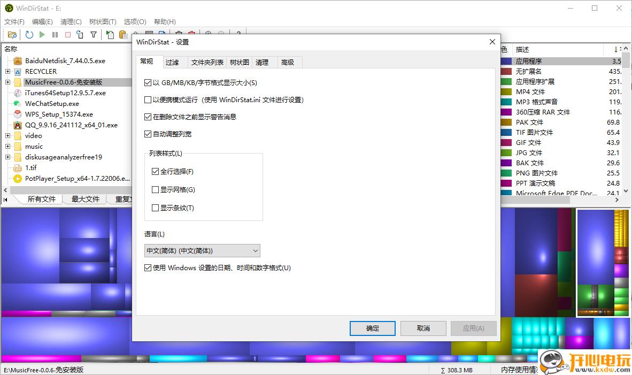The width and height of the screenshot is (632, 375).
Task: Click the Refresh (reload) toolbar icon
Action: [x=28, y=34]
